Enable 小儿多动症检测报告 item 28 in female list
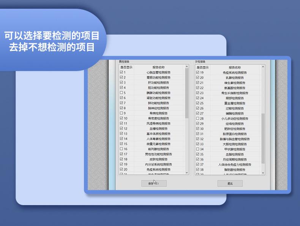Screen dimensions: 300x226 pyautogui.click(x=197, y=119)
